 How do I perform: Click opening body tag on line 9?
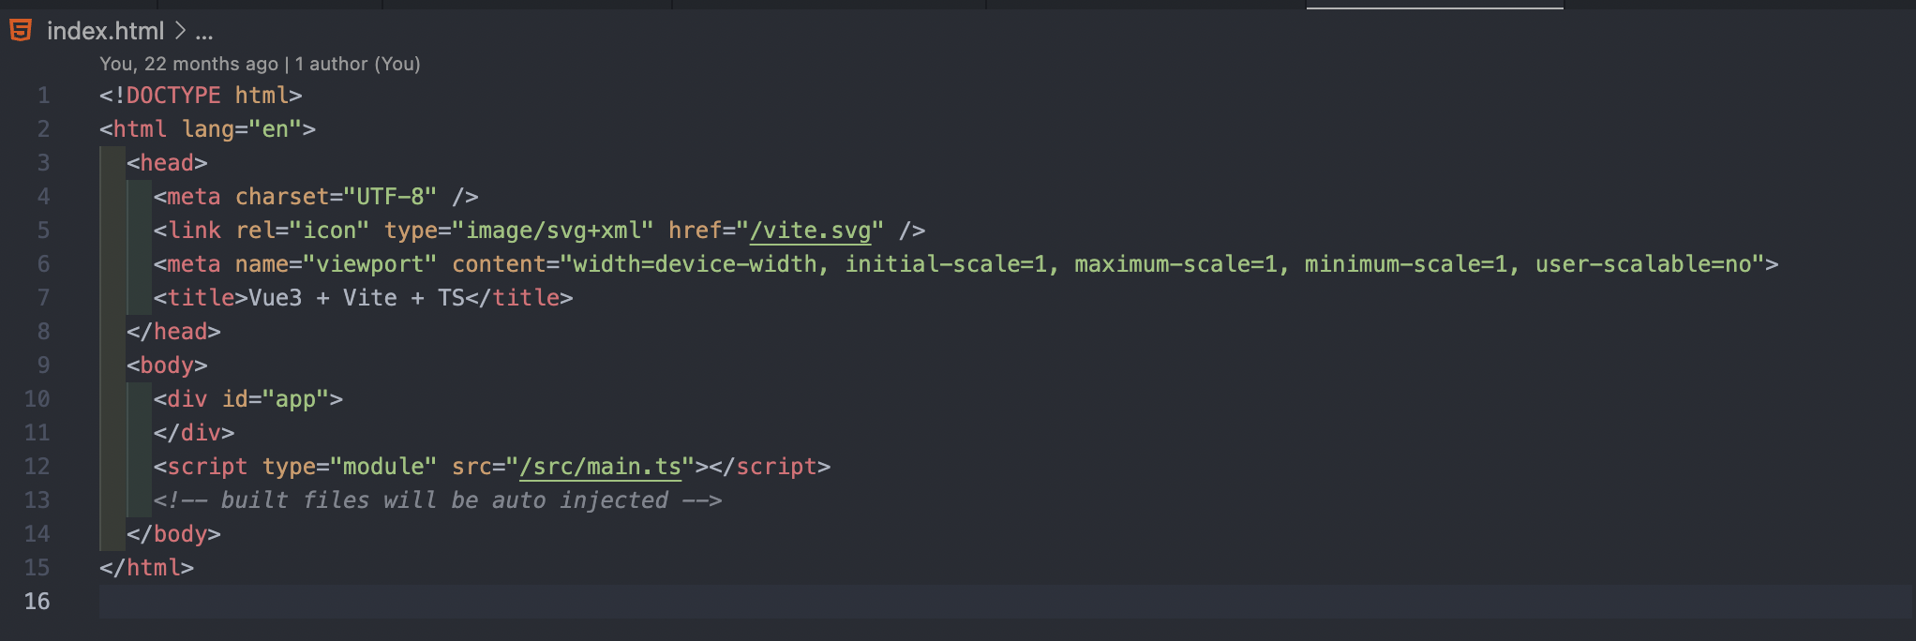167,365
